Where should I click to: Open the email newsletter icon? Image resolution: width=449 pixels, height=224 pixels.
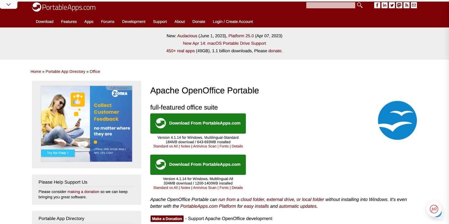(x=414, y=5)
